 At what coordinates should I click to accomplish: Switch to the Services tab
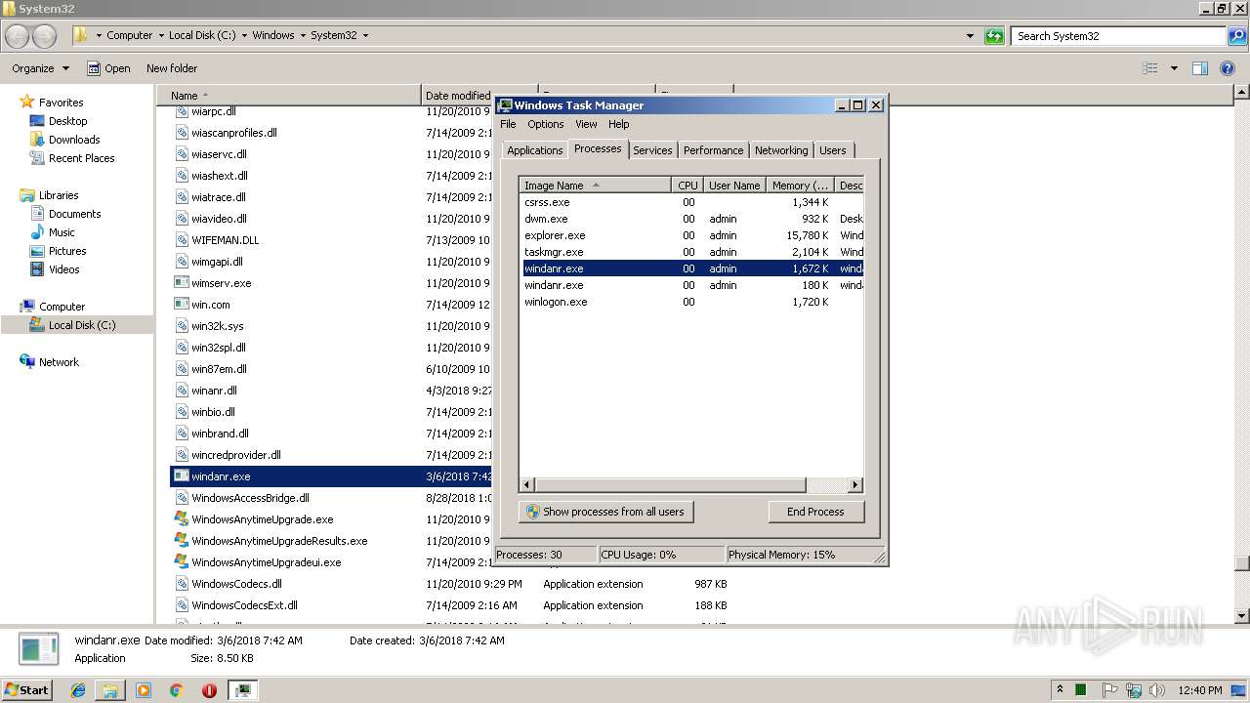click(652, 150)
